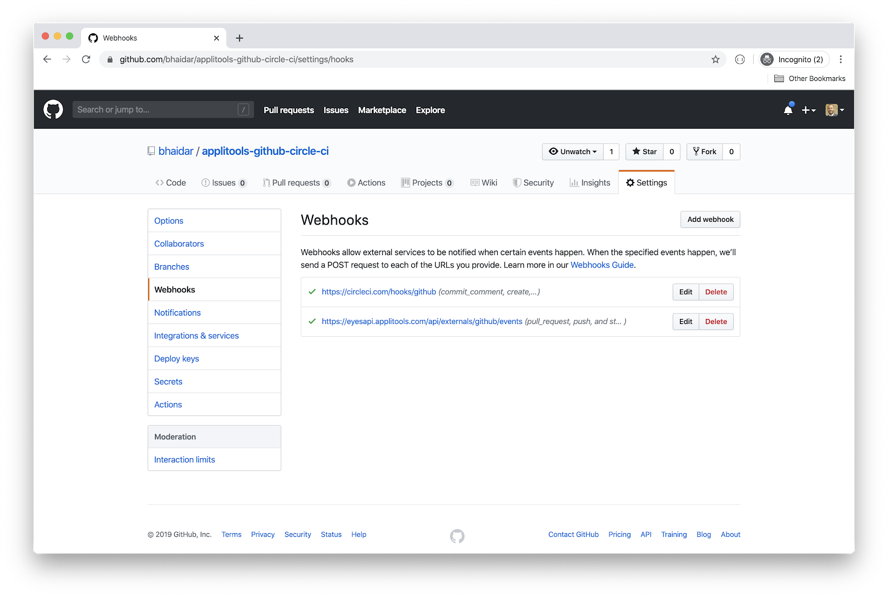
Task: Go back using browser back arrow
Action: pyautogui.click(x=47, y=59)
